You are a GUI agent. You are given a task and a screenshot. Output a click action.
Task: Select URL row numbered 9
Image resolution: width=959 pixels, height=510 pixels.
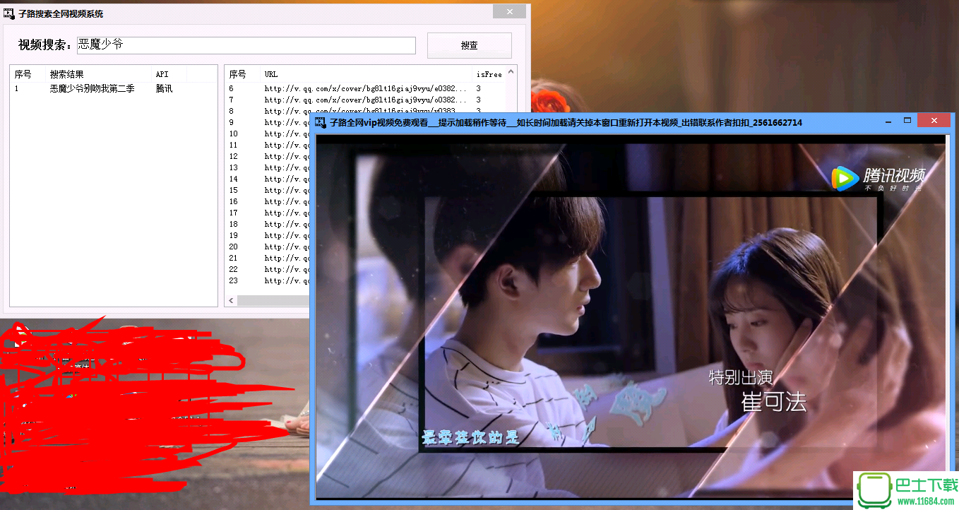[268, 122]
